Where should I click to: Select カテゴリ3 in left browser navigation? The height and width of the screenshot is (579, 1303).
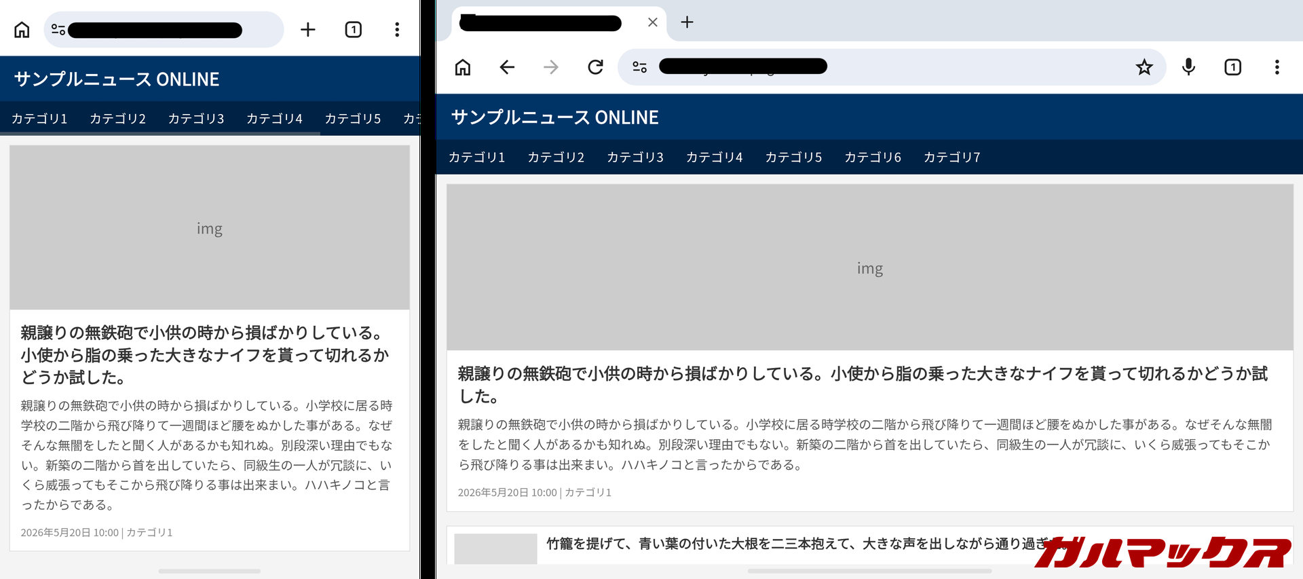click(196, 119)
